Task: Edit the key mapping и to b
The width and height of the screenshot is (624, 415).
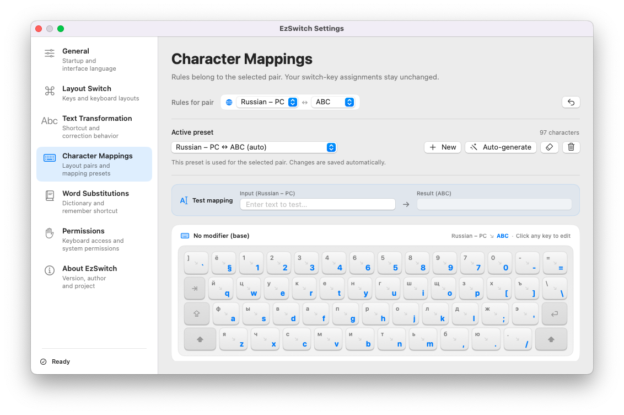Action: (x=360, y=339)
